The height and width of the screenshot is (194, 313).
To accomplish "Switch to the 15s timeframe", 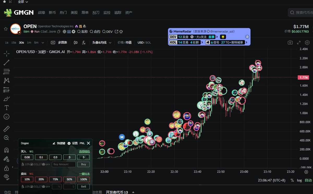I will [x=14, y=43].
